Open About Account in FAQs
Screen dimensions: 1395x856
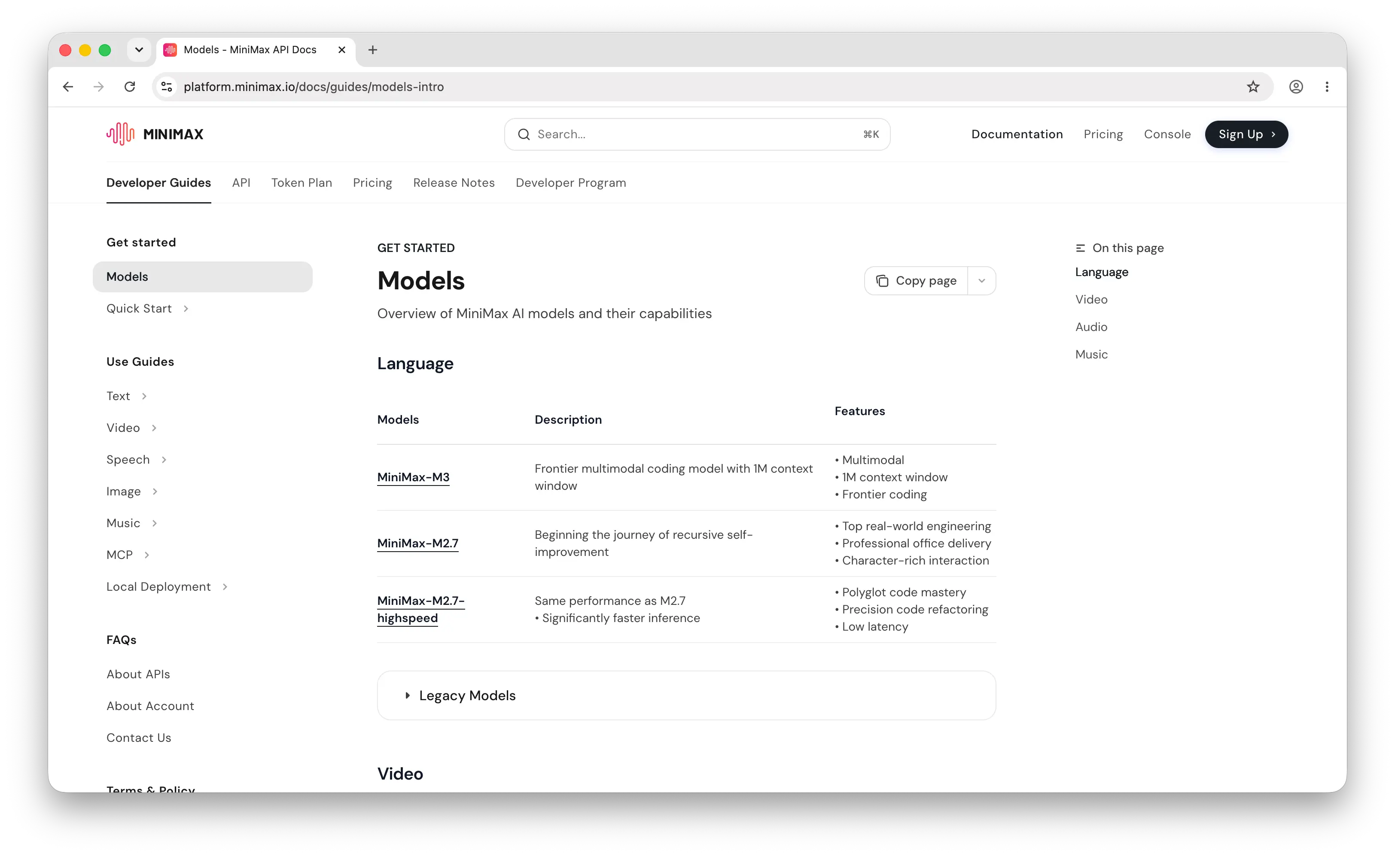pyautogui.click(x=150, y=706)
